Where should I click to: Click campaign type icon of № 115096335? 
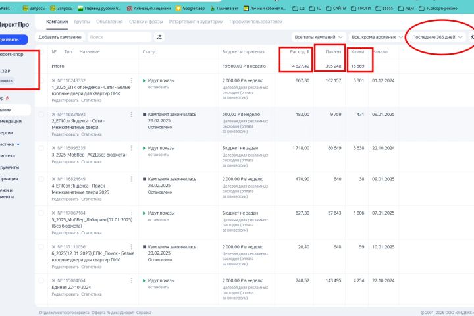pos(53,148)
